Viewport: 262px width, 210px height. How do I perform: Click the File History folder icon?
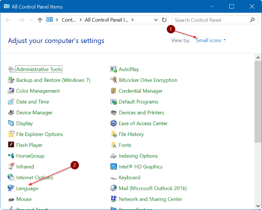(x=114, y=134)
